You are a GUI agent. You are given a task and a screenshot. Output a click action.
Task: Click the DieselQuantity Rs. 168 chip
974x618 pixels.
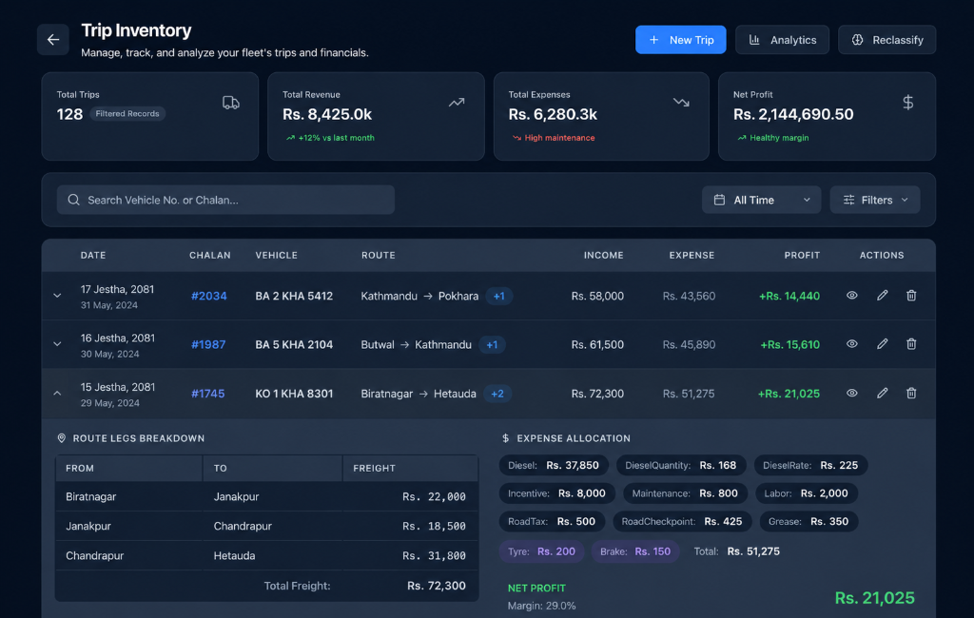681,465
